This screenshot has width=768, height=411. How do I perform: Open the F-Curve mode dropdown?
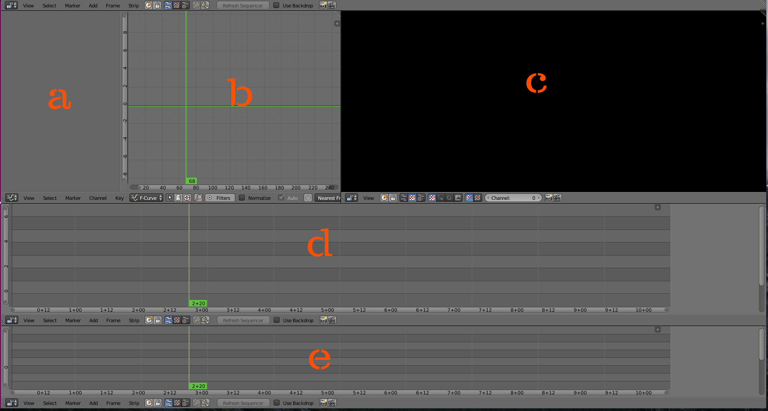point(146,198)
